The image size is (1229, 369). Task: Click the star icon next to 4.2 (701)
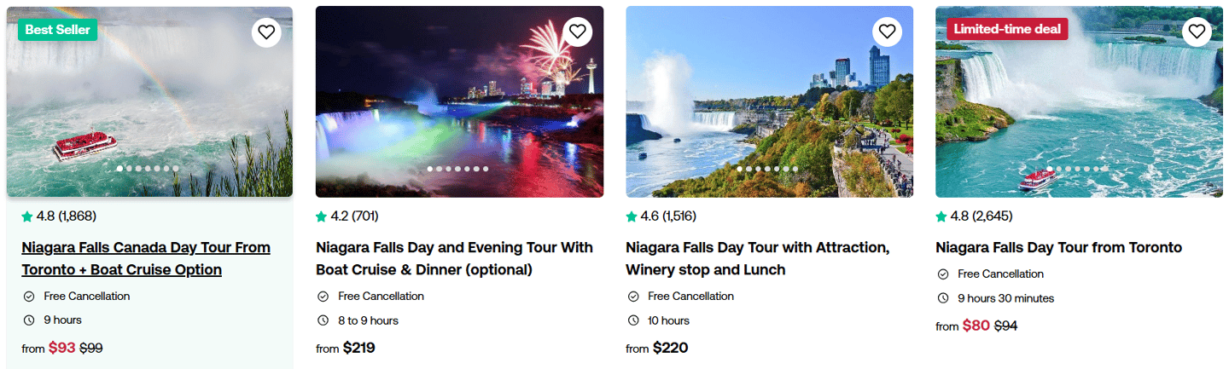pyautogui.click(x=321, y=216)
